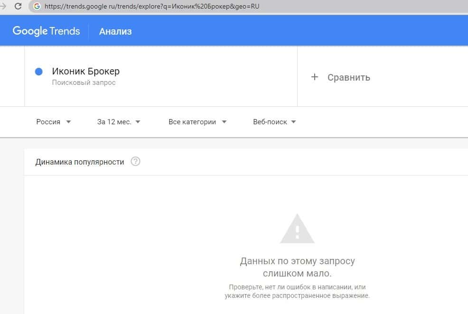Screen dimensions: 468x314
Task: Expand the За 12 мес. time range dropdown
Action: pos(119,122)
